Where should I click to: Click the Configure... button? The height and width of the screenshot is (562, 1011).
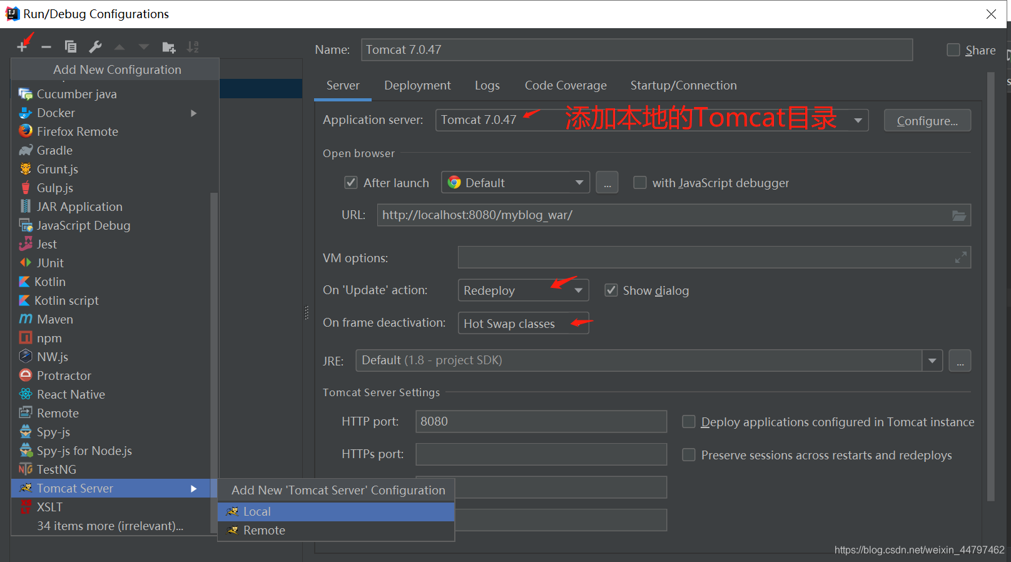click(927, 121)
